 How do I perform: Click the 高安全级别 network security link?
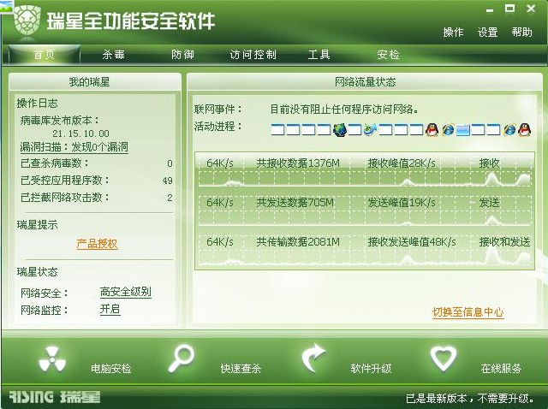pos(126,292)
